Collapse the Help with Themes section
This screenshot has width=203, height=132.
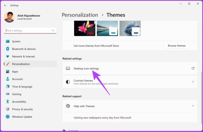193,106
